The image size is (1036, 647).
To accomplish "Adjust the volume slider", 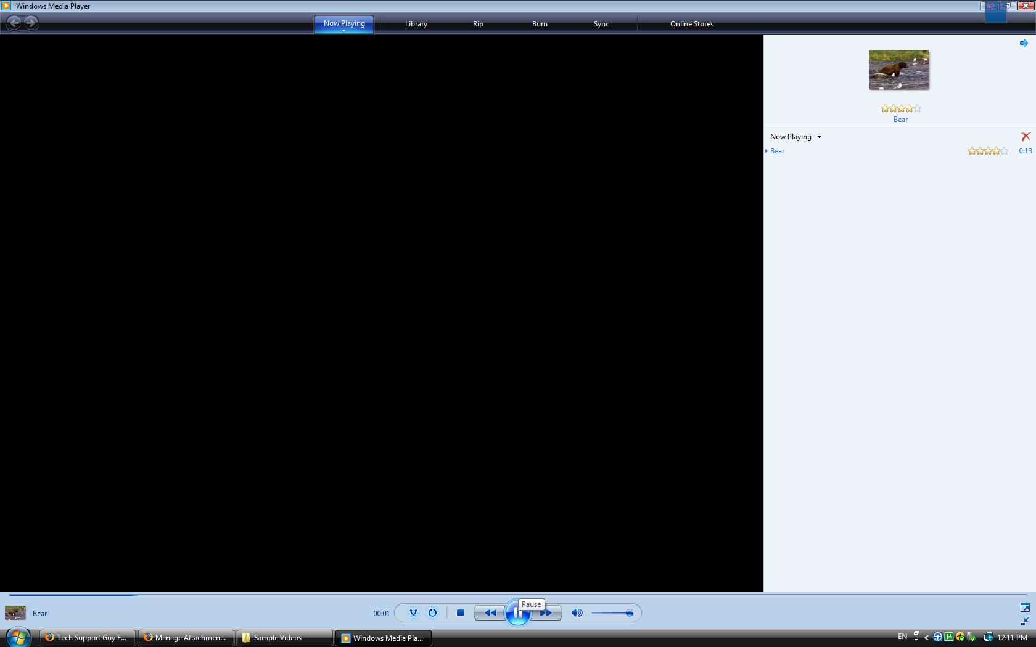I will coord(612,613).
